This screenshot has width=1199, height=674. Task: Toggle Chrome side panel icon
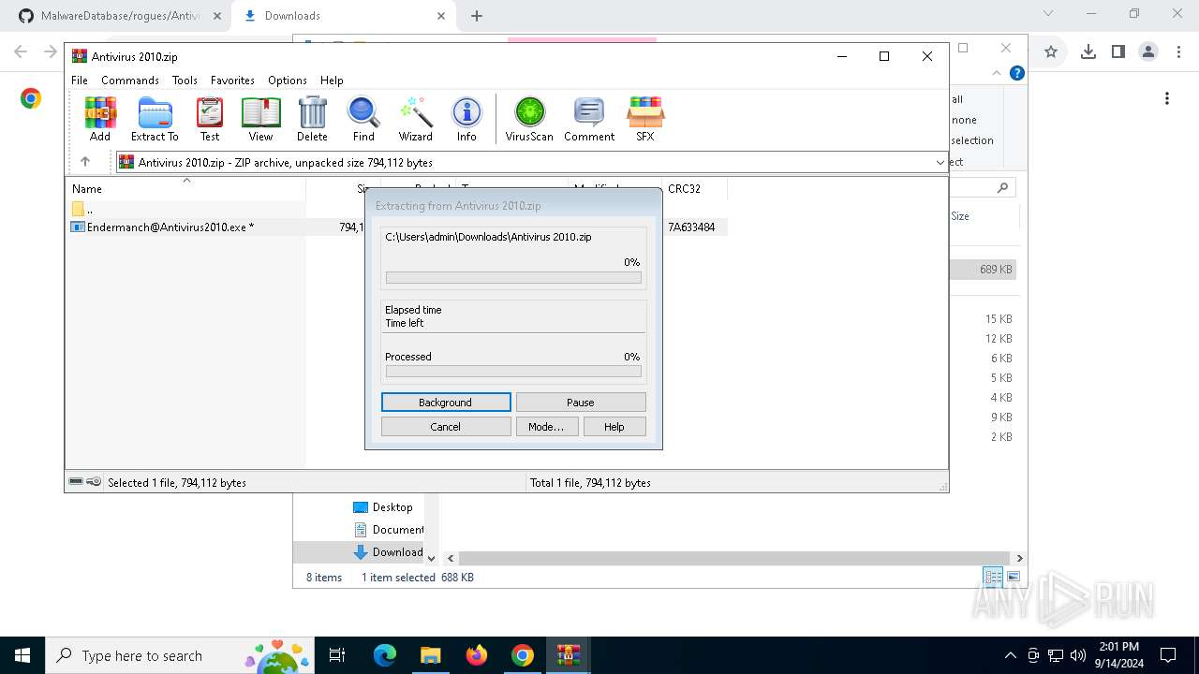pyautogui.click(x=1118, y=52)
